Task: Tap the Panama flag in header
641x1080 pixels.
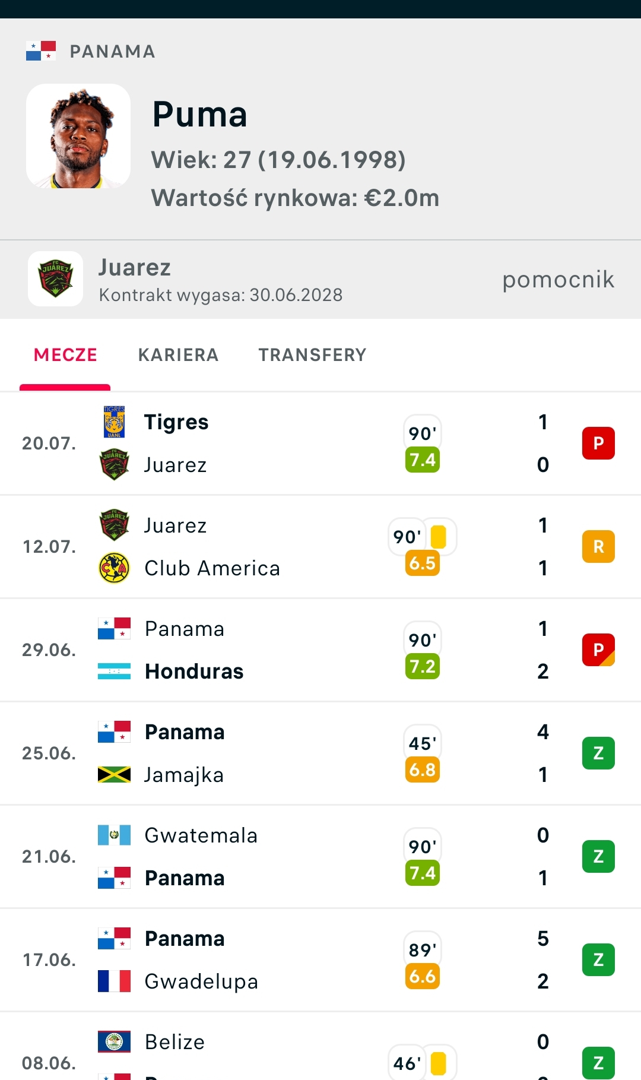Action: [41, 51]
